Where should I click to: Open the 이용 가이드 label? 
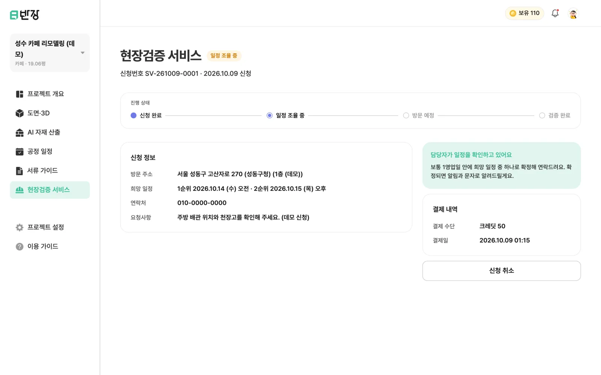pyautogui.click(x=43, y=246)
